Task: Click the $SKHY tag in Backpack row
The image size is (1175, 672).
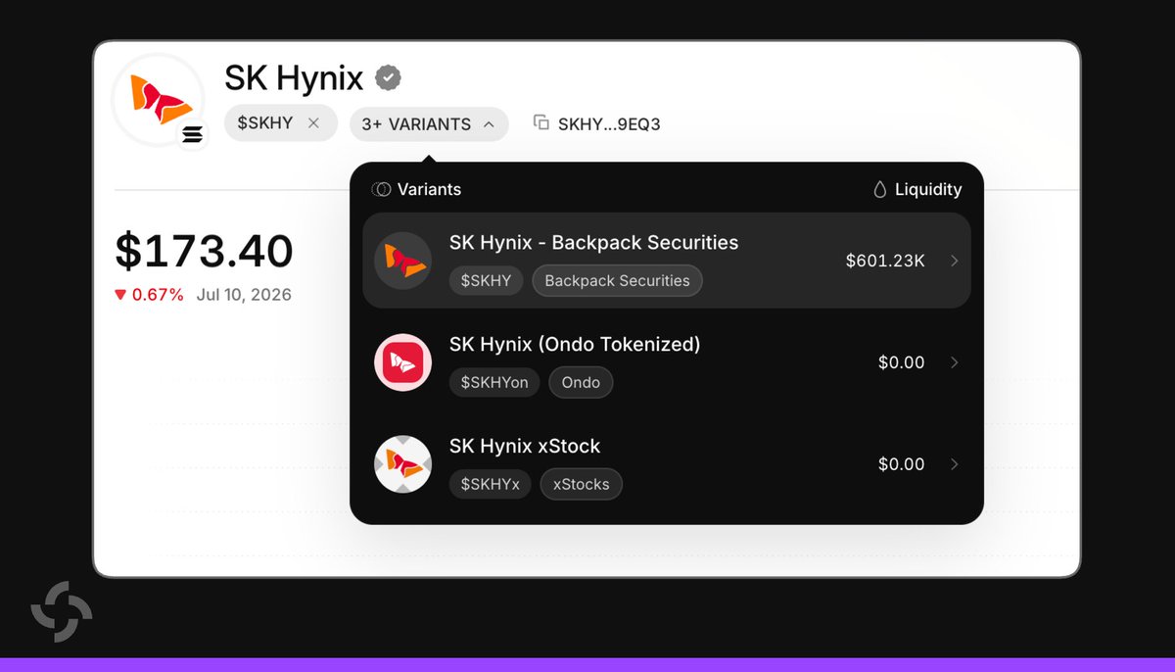Action: point(487,280)
